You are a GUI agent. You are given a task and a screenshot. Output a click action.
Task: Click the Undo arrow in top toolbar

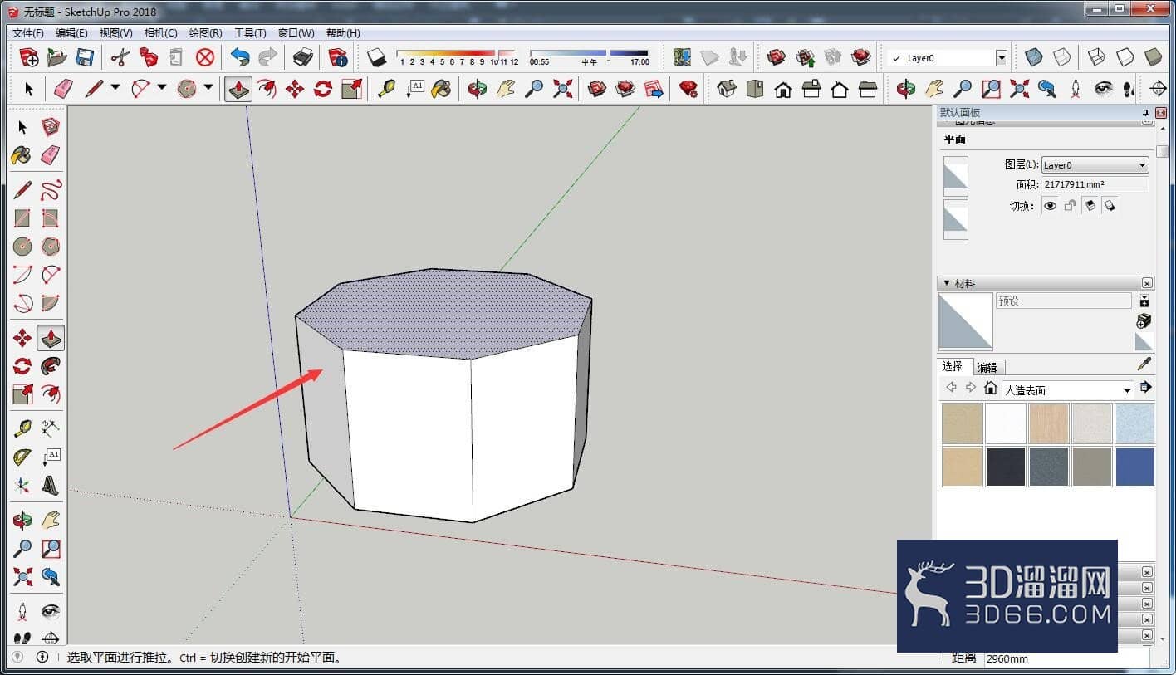pos(240,57)
